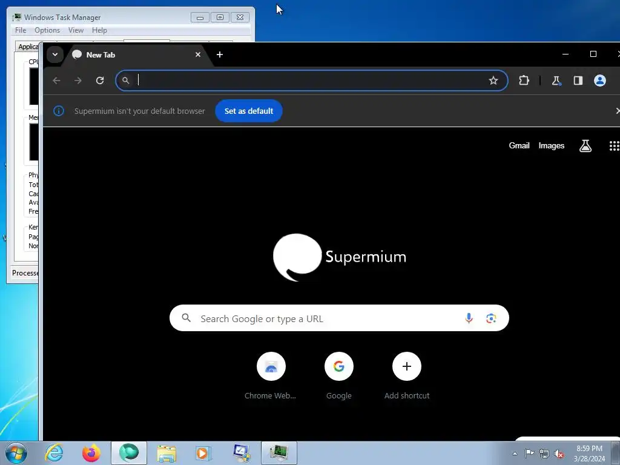Screen dimensions: 620x465
Task: Close the Windows Task Manager window
Action: coord(240,18)
